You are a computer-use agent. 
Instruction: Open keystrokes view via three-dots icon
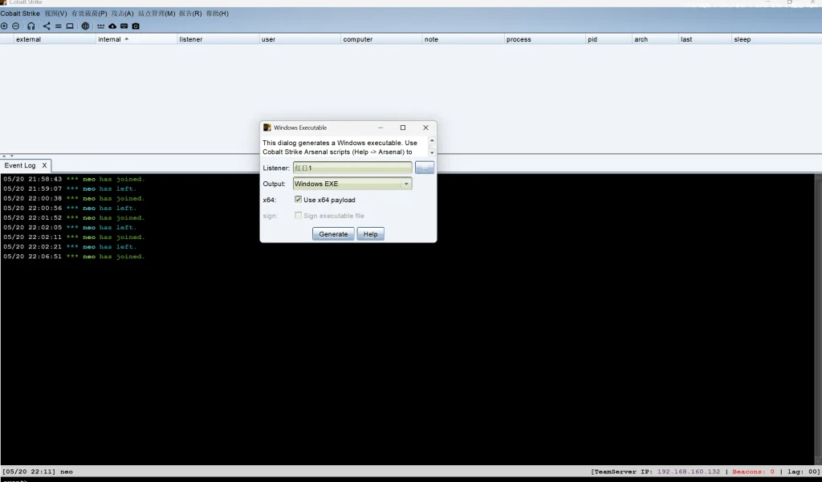[x=100, y=26]
